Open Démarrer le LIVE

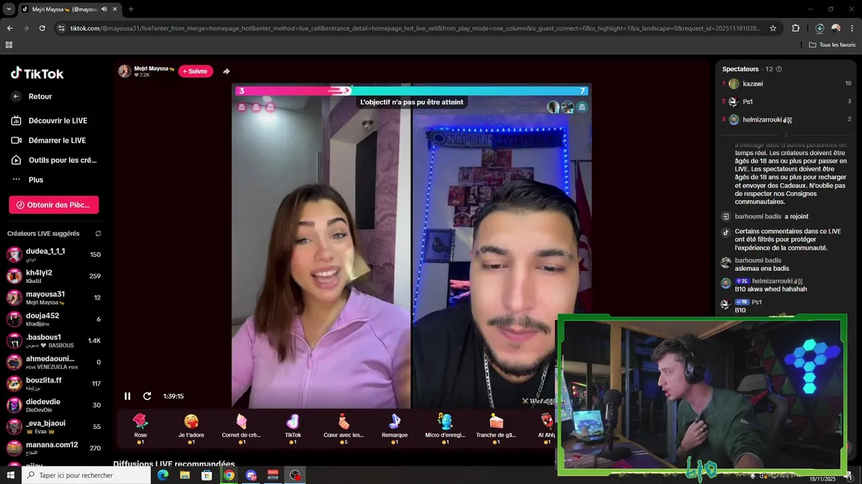point(48,140)
